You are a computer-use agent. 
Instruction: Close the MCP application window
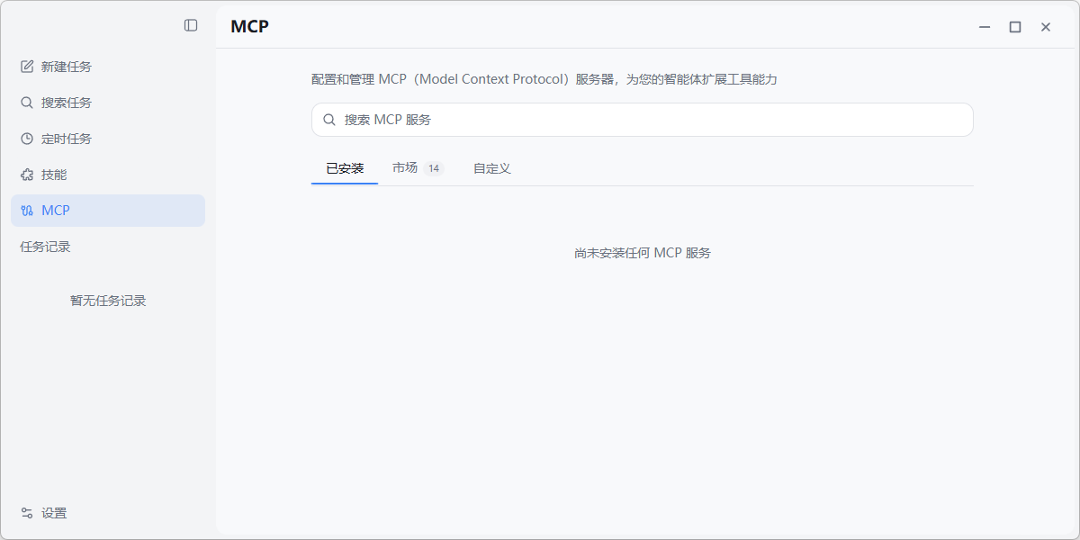pos(1046,27)
